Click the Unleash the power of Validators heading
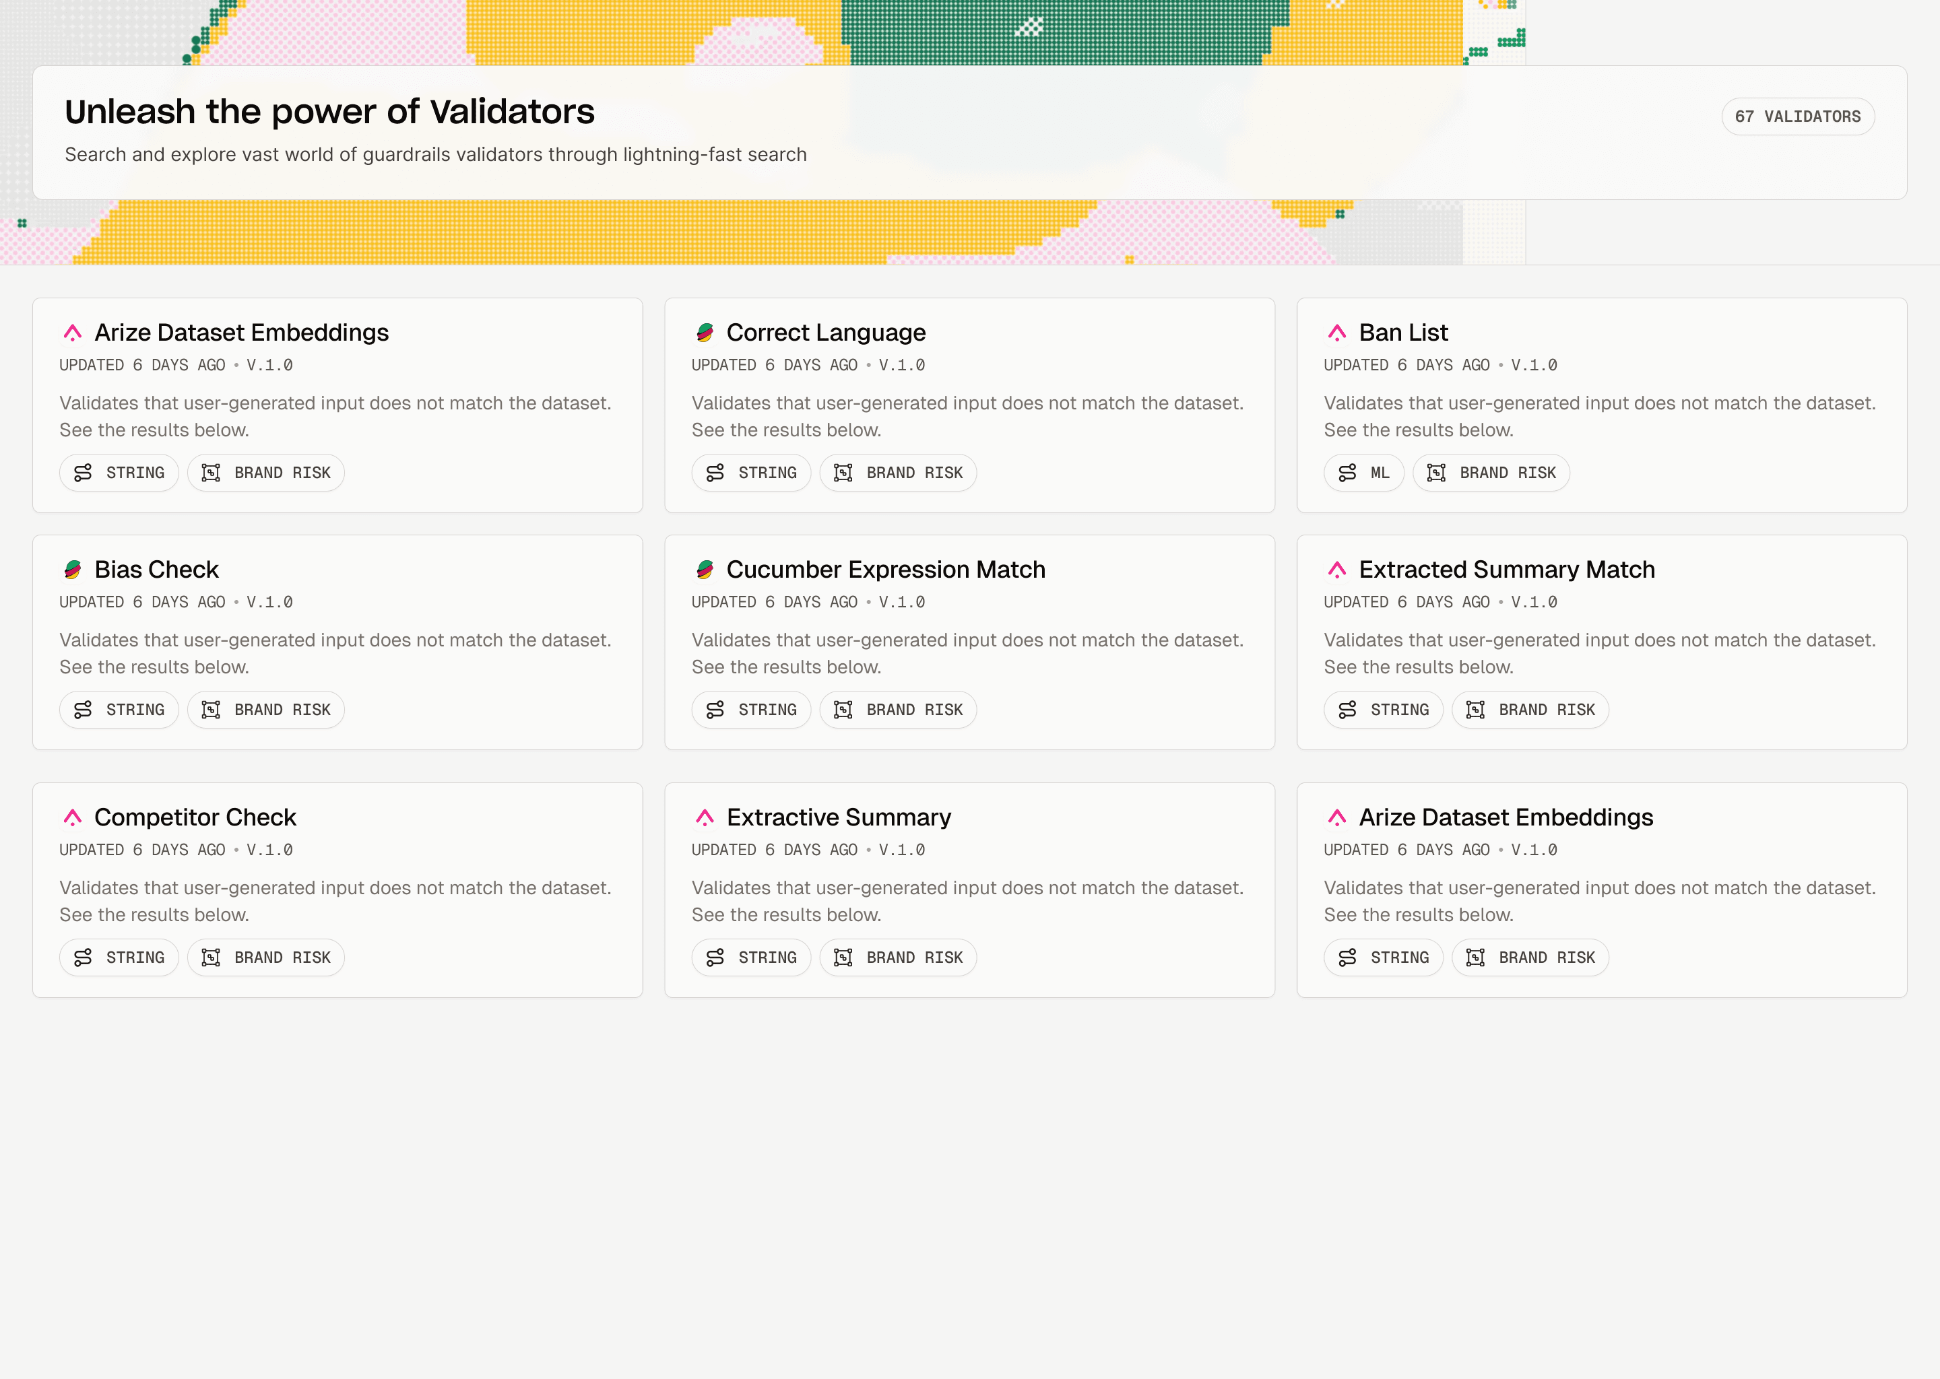The height and width of the screenshot is (1379, 1940). point(329,112)
